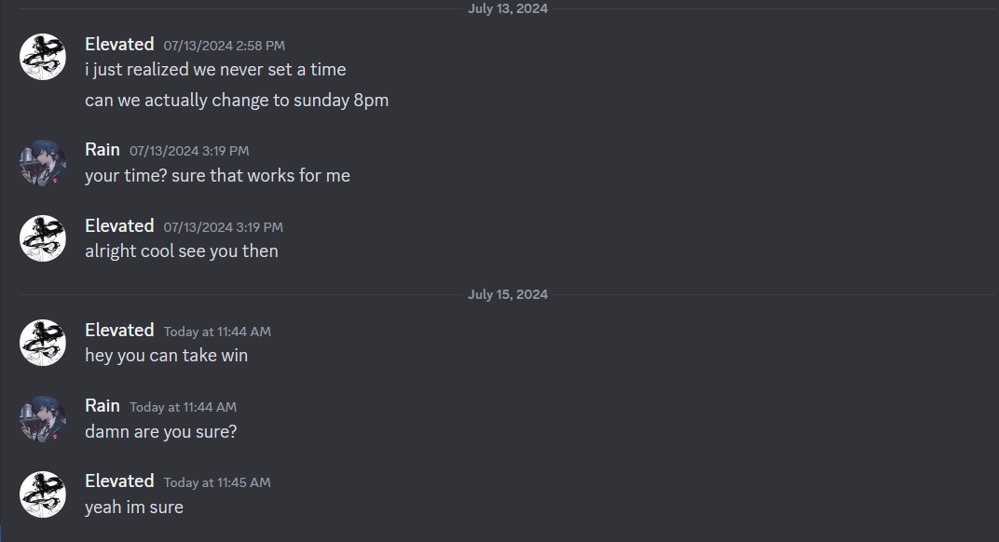Click the Elevated username above "yeah im sure"
Viewport: 999px width, 542px height.
(x=119, y=481)
